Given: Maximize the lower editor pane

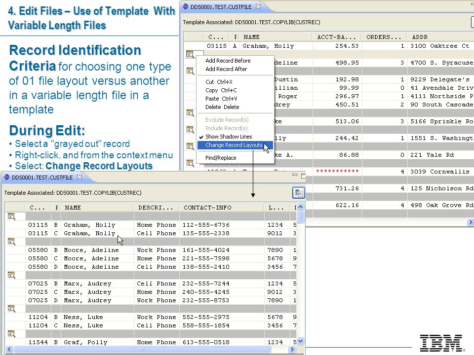Looking at the screenshot, I should coord(303,176).
